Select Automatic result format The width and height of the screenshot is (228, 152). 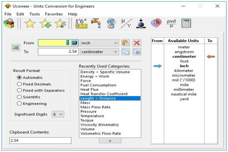[30, 78]
